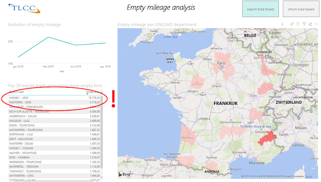Click the Bing logo on the map
The width and height of the screenshot is (321, 182).
coord(124,174)
